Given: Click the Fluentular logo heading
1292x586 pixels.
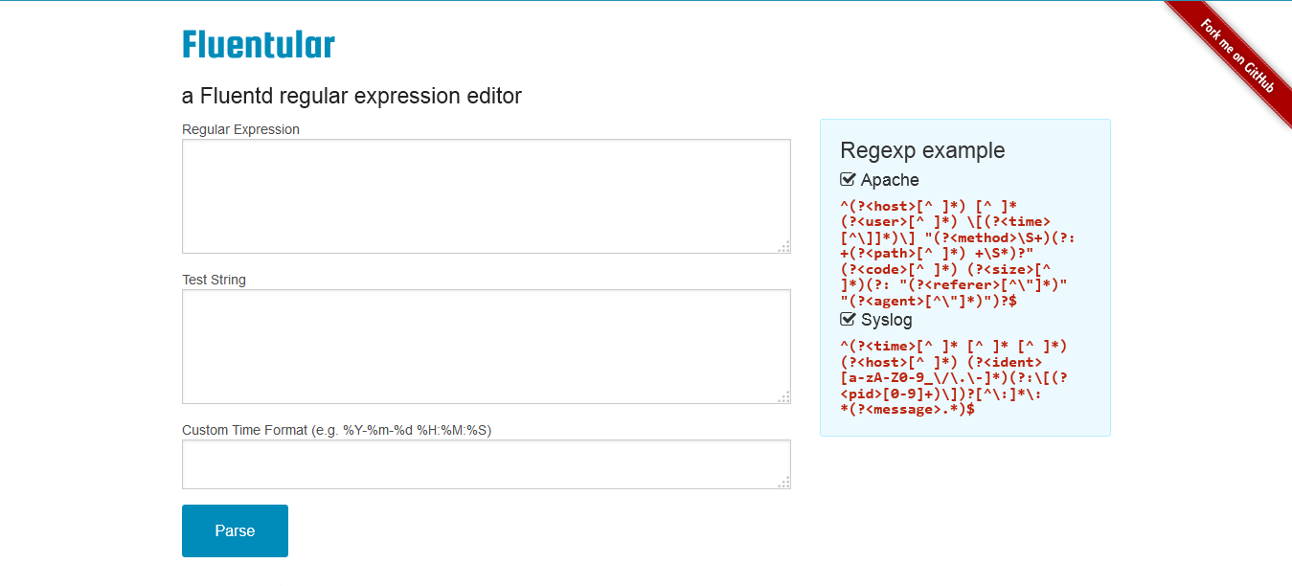Looking at the screenshot, I should (x=258, y=45).
